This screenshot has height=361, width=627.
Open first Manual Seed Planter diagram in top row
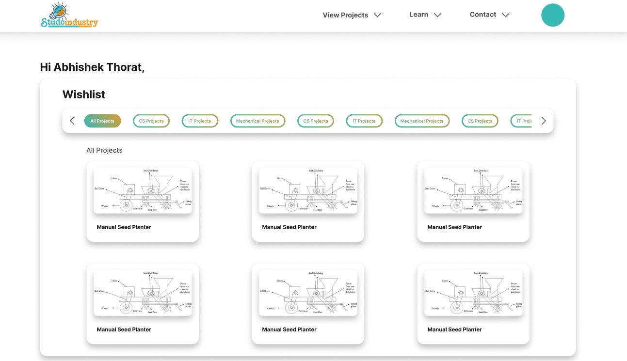143,190
